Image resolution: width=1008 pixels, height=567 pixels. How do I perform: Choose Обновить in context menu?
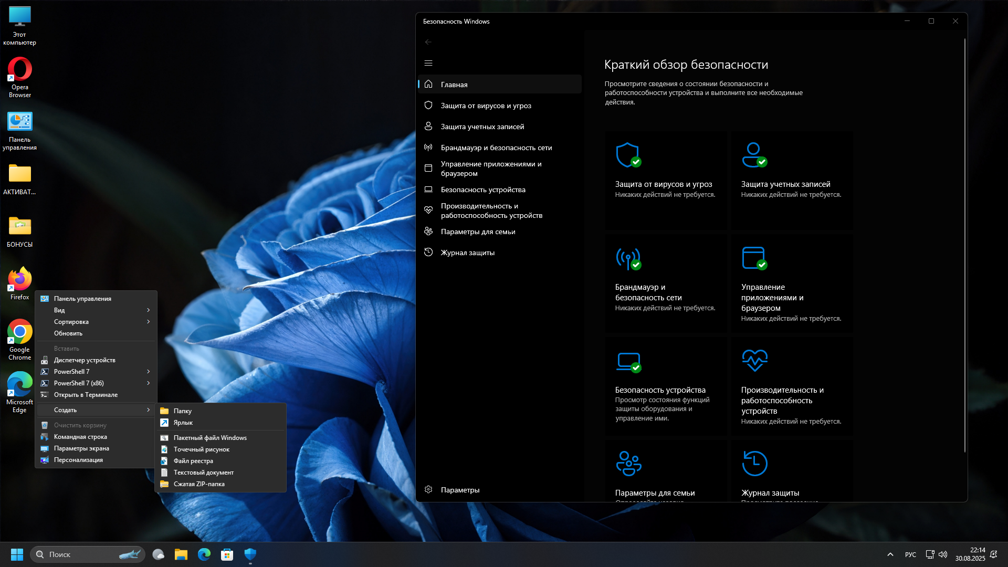[x=96, y=333]
